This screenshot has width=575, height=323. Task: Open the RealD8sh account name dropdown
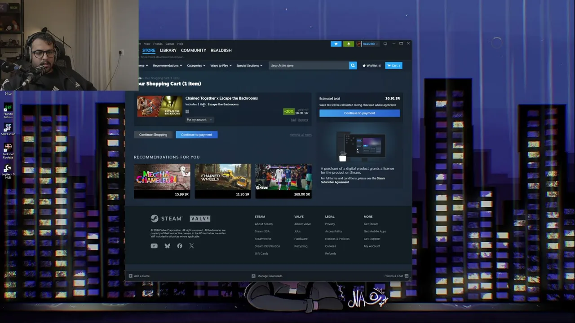[370, 44]
